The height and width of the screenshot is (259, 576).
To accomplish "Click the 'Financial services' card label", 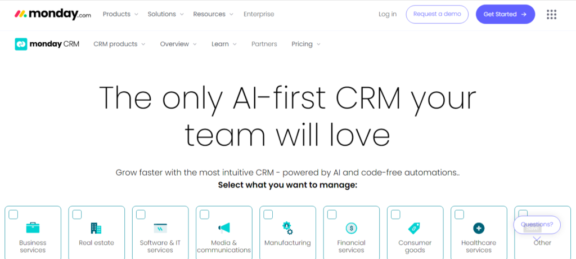I will click(351, 247).
